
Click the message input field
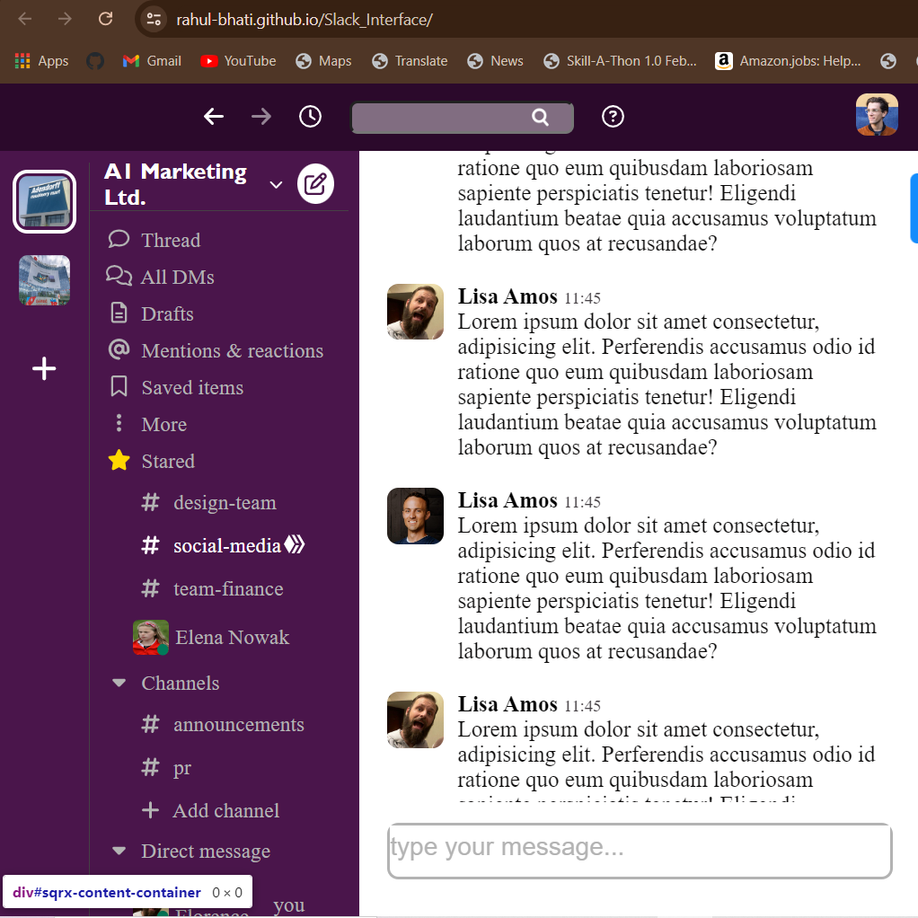click(639, 850)
